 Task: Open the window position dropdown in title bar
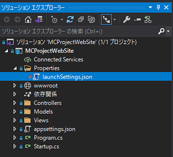click(150, 7)
